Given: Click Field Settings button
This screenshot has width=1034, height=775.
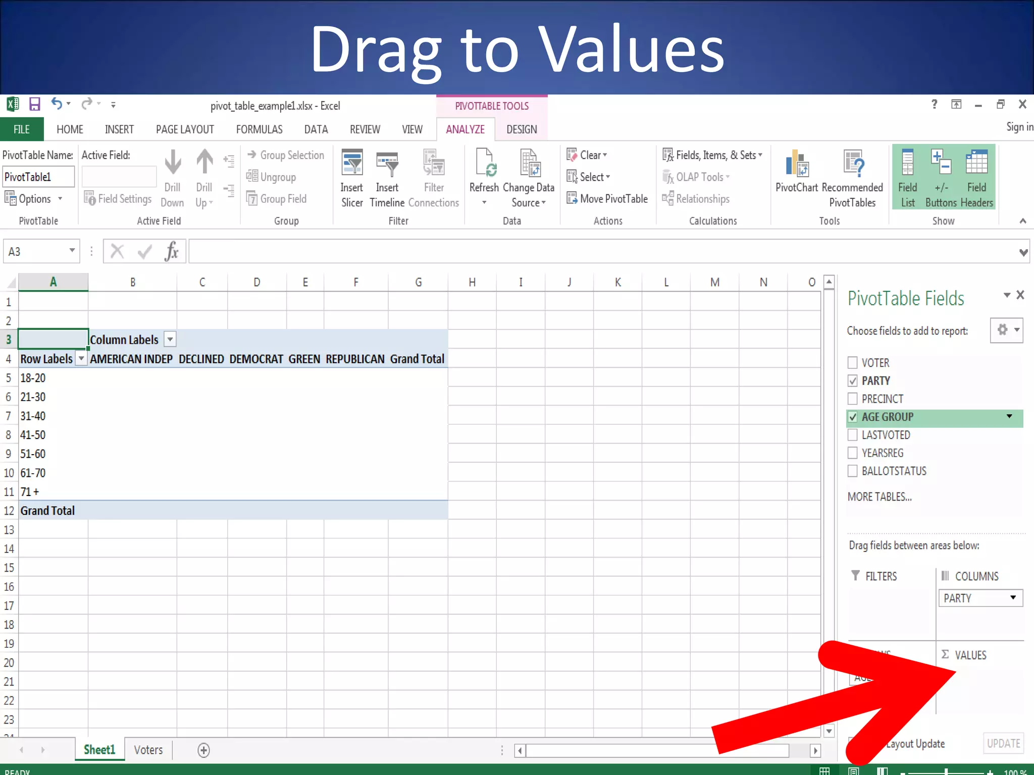Looking at the screenshot, I should 118,199.
